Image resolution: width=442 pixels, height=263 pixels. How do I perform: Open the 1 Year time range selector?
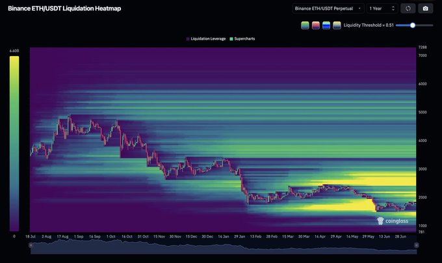click(382, 8)
